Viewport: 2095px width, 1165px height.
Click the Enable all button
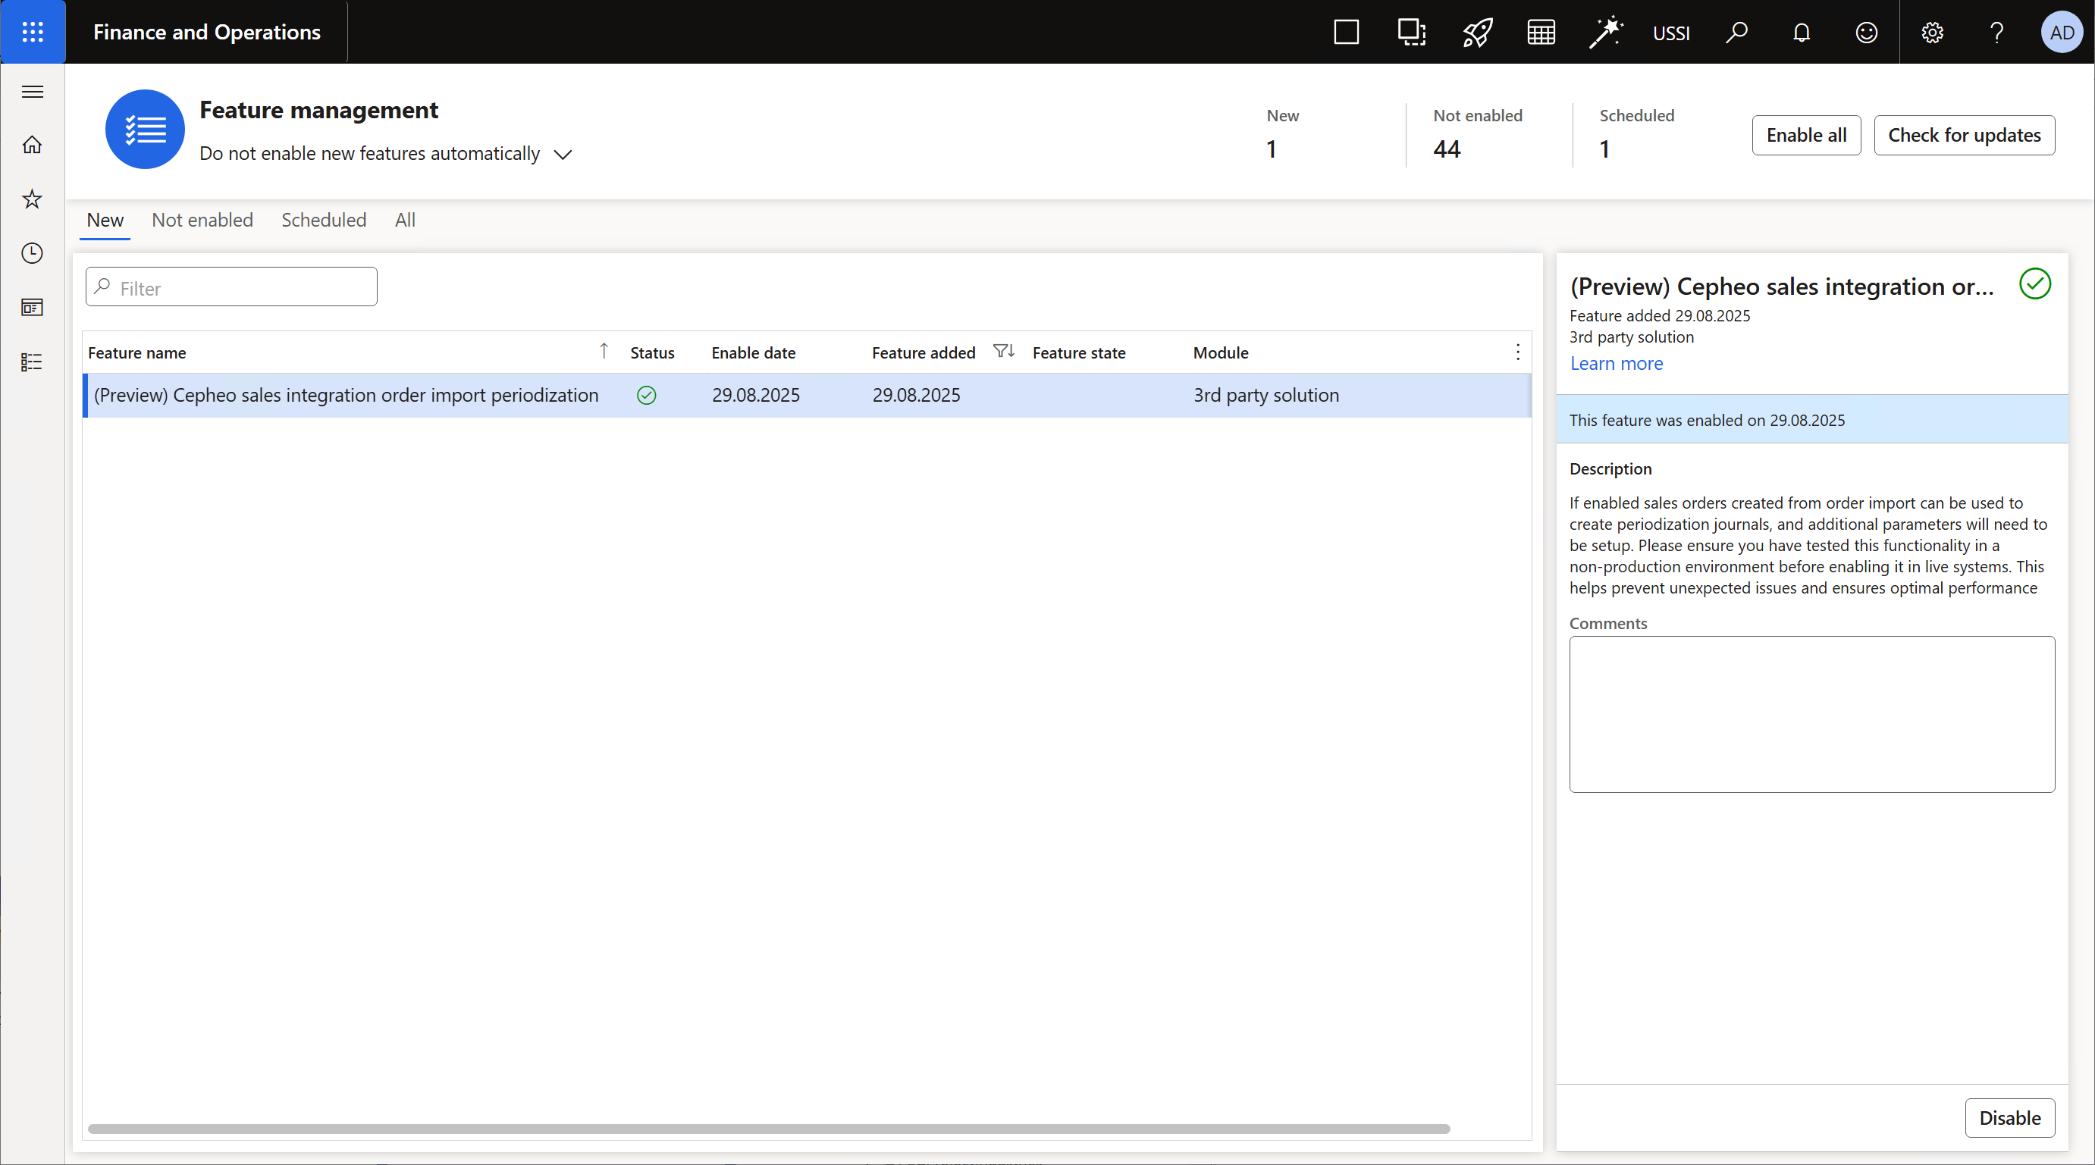[1805, 135]
